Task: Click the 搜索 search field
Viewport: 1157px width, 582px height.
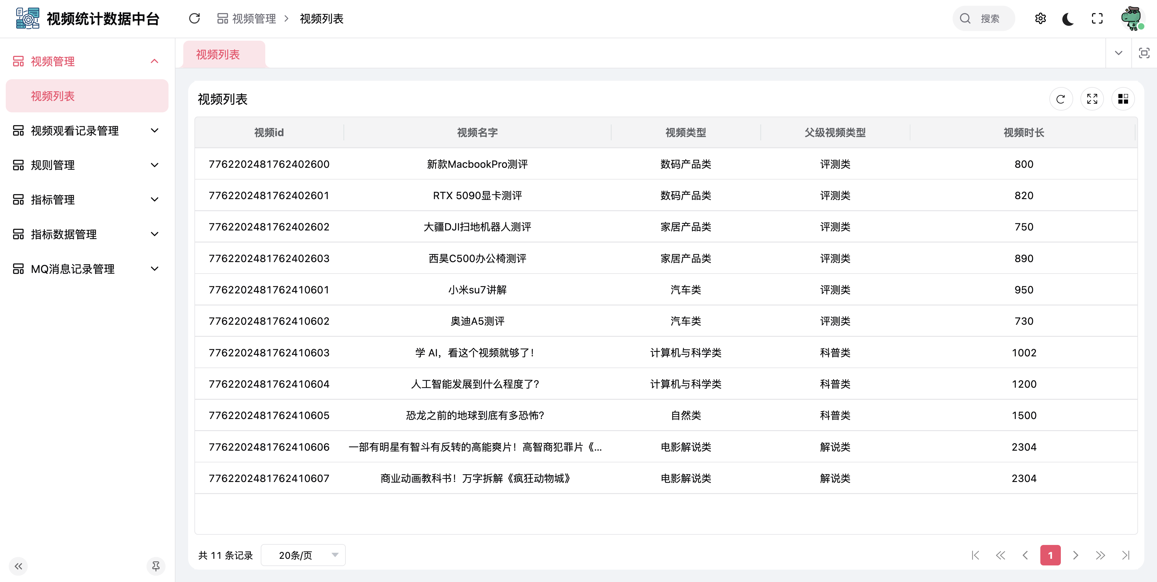Action: (x=989, y=19)
